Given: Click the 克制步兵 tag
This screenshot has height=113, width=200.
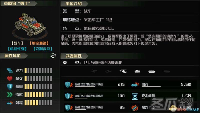Looking at the screenshot, I should click(43, 49).
